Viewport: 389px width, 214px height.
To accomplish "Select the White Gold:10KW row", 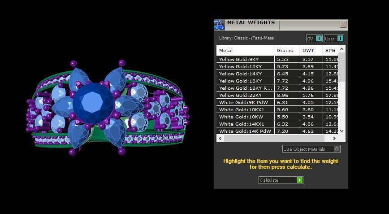I will 277,117.
